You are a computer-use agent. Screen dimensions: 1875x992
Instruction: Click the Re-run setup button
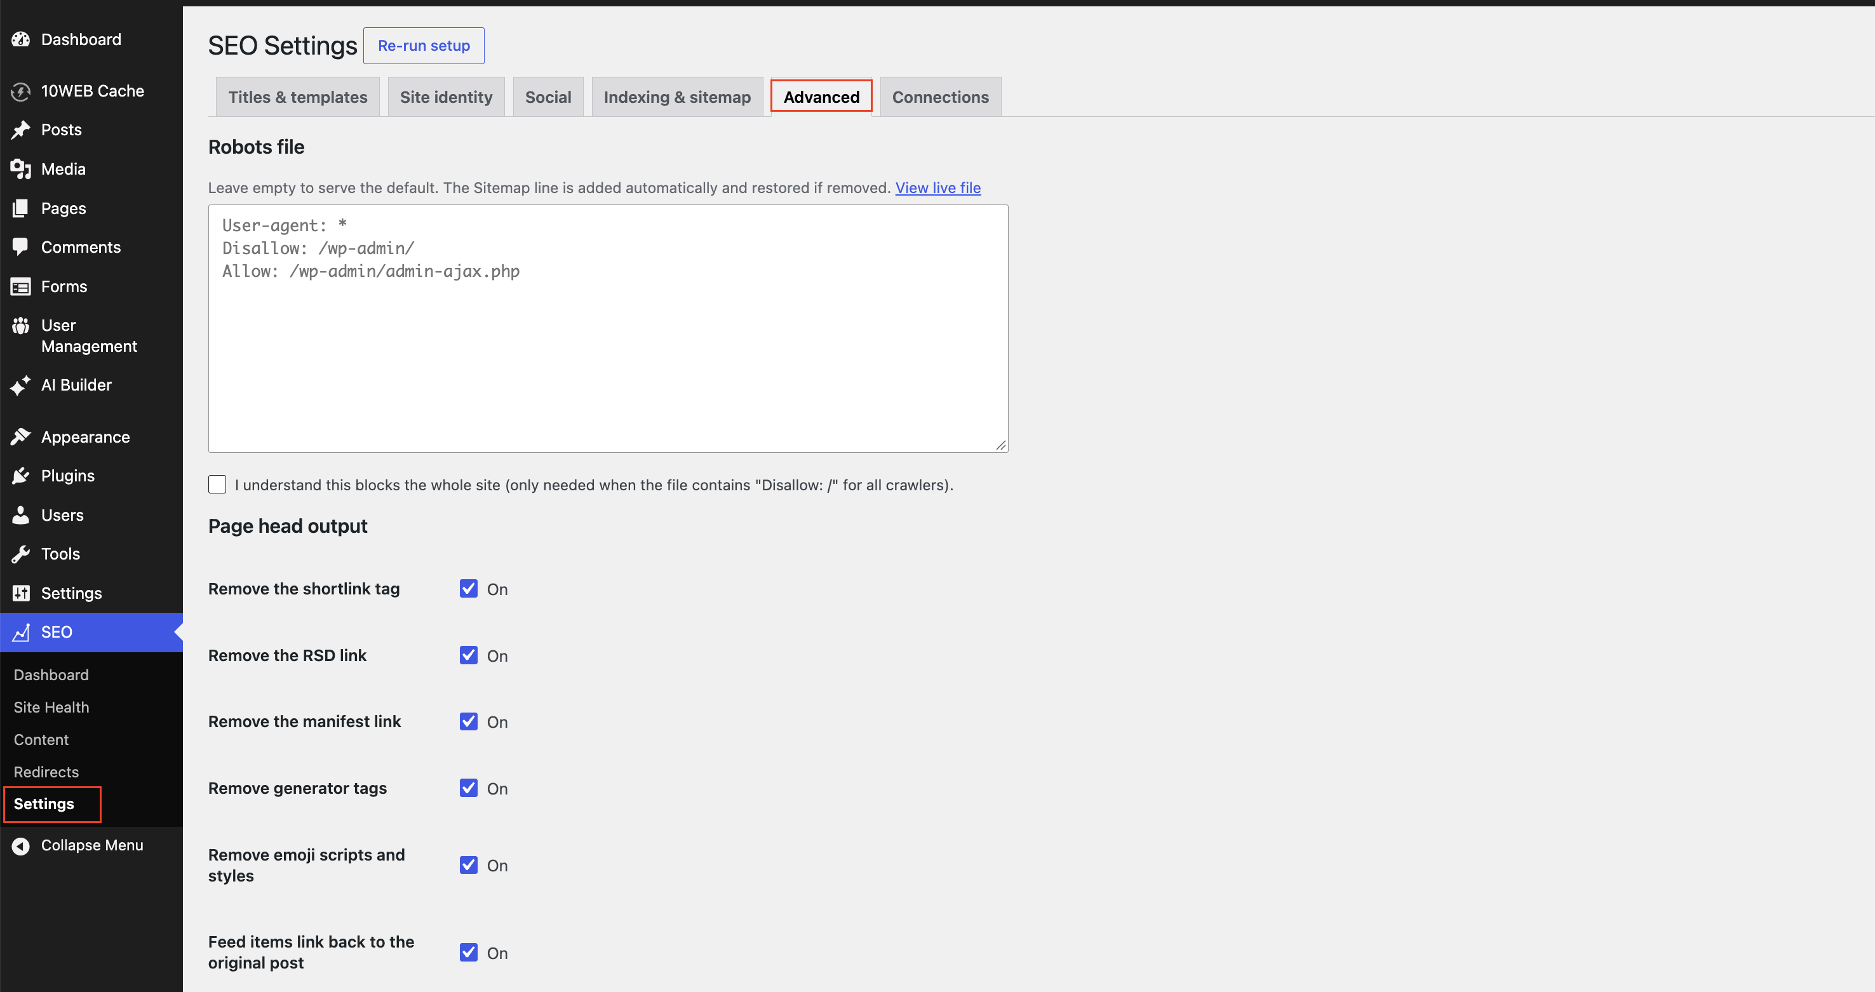[x=424, y=46]
